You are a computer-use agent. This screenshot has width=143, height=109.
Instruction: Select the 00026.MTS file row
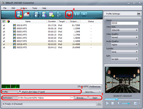pyautogui.click(x=52, y=44)
